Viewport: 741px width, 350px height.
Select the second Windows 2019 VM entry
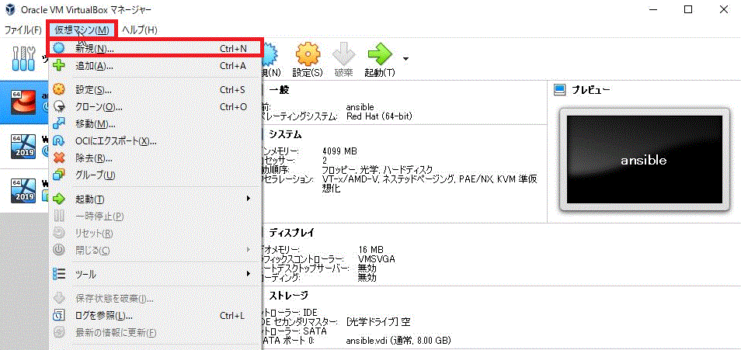(x=23, y=147)
